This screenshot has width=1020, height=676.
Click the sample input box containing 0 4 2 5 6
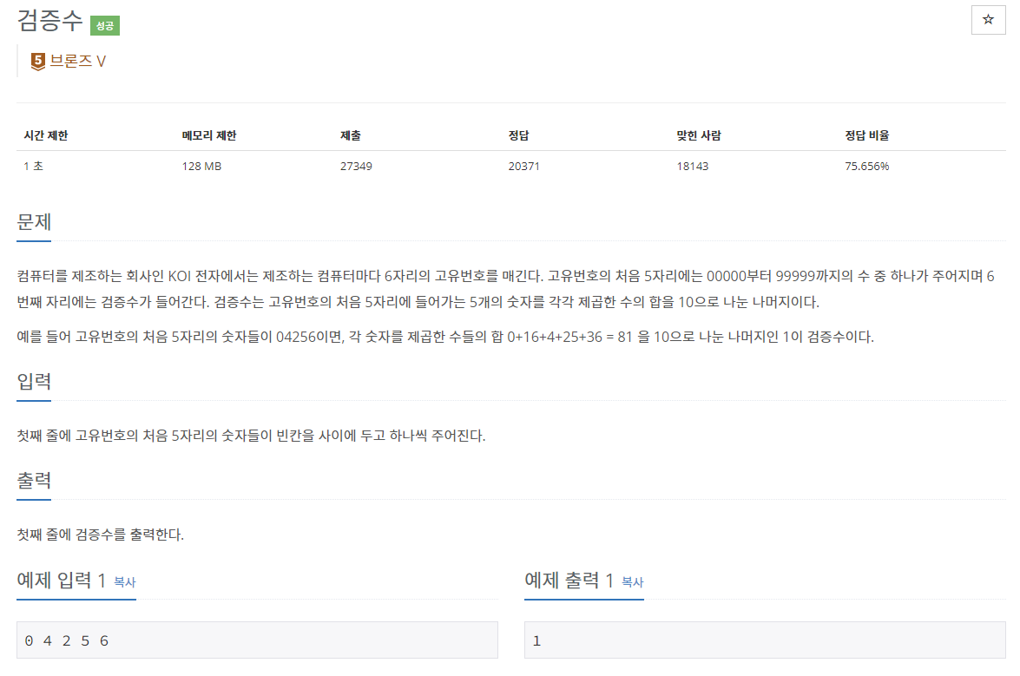tap(257, 640)
